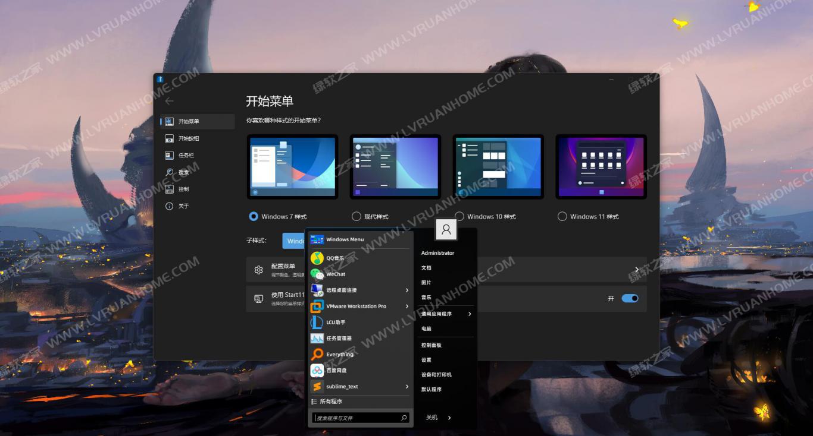Viewport: 813px width, 436px height.
Task: Launch Everything search app
Action: (x=339, y=355)
